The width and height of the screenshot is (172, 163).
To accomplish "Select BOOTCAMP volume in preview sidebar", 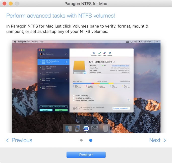I will tap(53, 79).
